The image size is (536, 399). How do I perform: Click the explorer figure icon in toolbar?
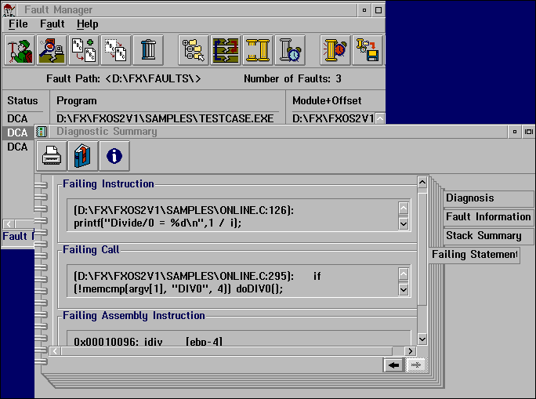pos(19,49)
